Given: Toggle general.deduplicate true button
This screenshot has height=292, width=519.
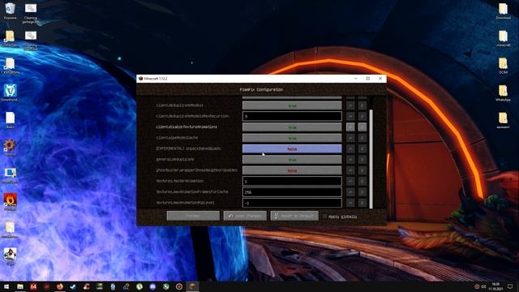Looking at the screenshot, I should coord(292,160).
